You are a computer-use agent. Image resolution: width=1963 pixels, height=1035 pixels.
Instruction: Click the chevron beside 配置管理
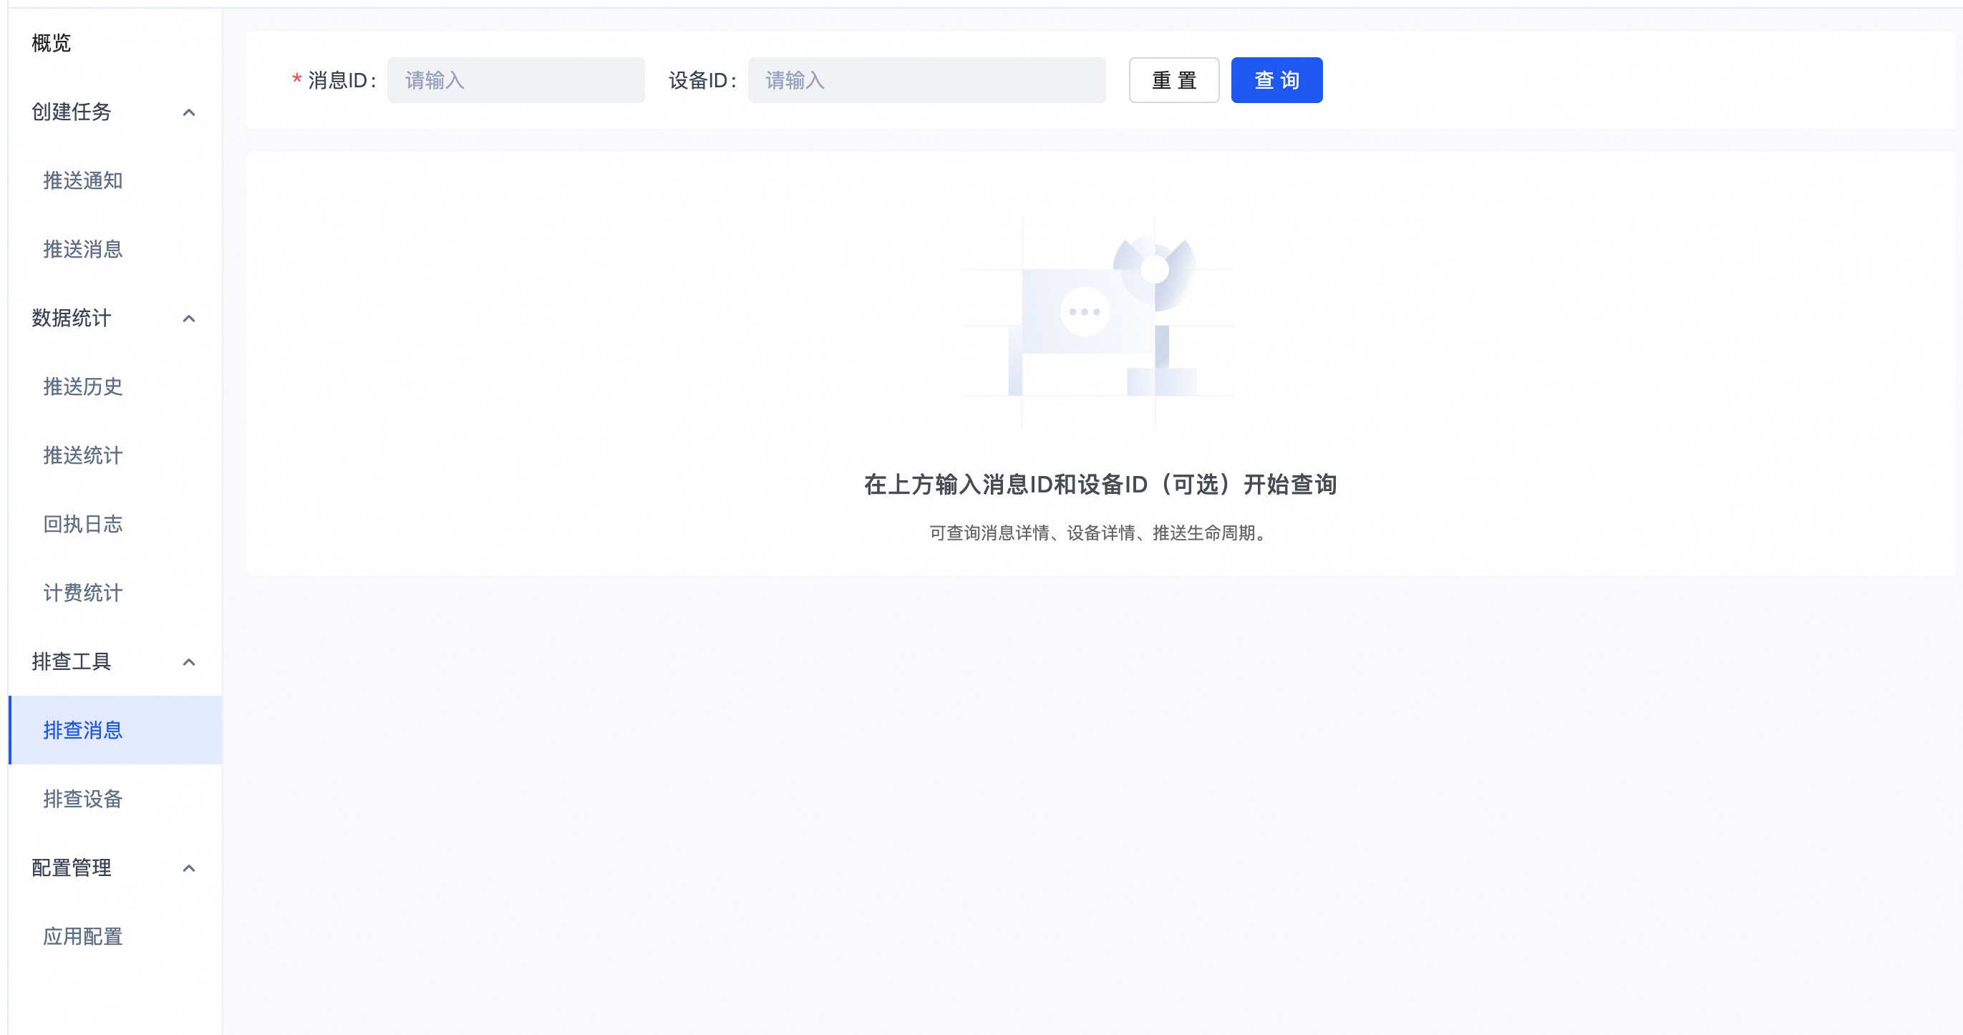[x=189, y=868]
